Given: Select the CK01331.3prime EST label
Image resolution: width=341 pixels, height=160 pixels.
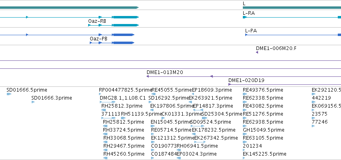Looking at the screenshot, I should coord(182,114).
